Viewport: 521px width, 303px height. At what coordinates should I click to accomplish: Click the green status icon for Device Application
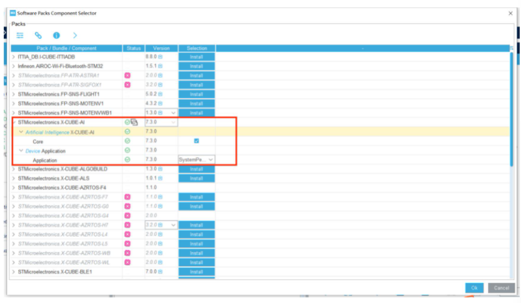pyautogui.click(x=127, y=150)
